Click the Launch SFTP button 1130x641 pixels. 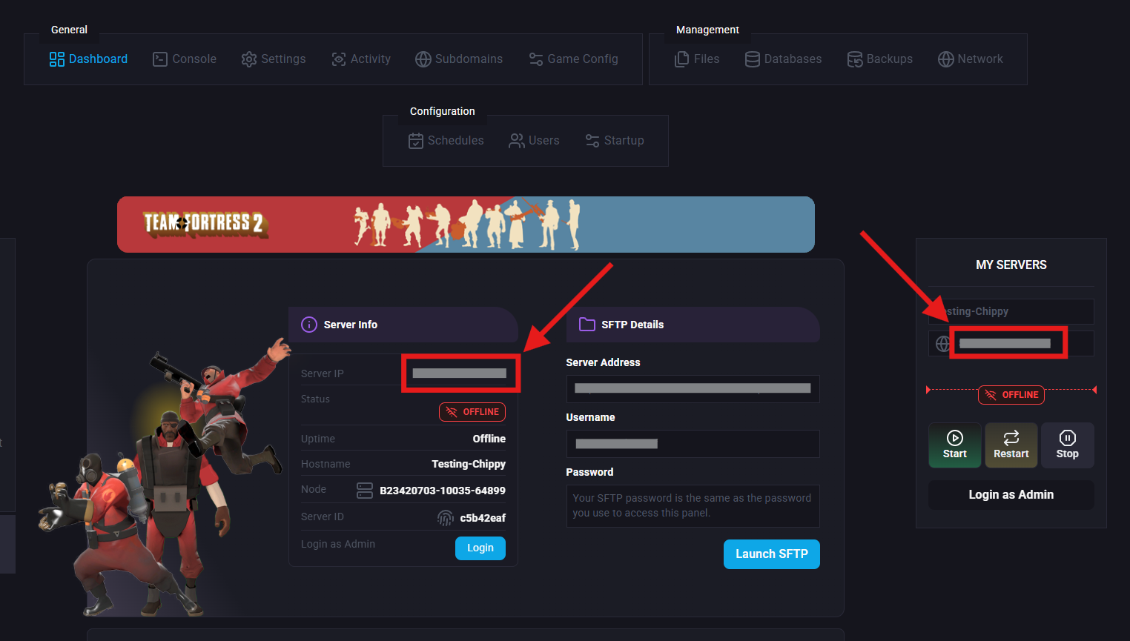(x=772, y=554)
